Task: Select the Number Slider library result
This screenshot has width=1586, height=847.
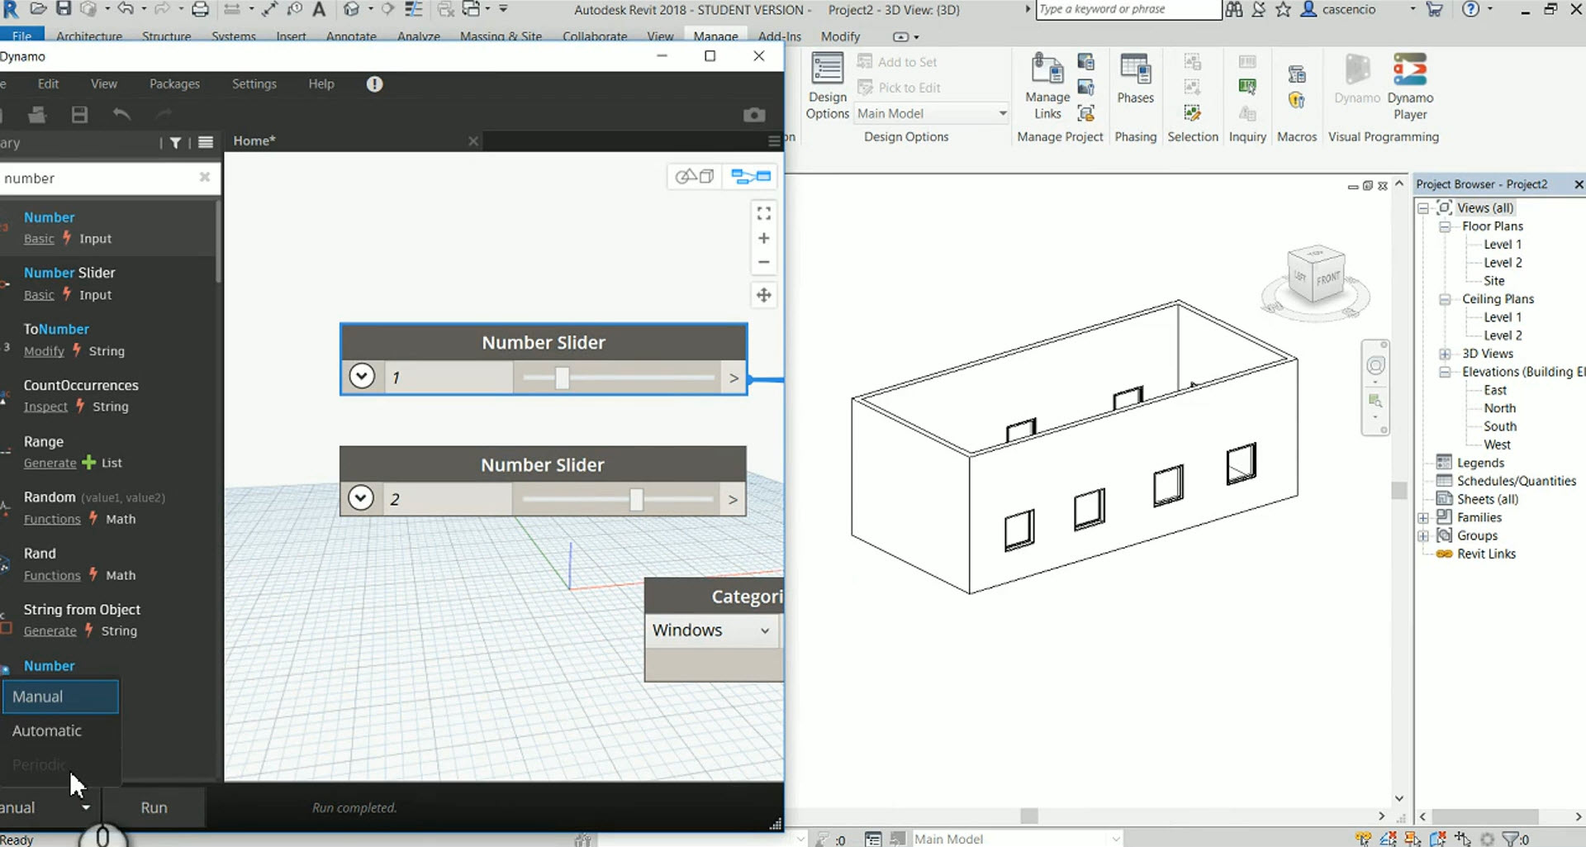Action: coord(69,273)
